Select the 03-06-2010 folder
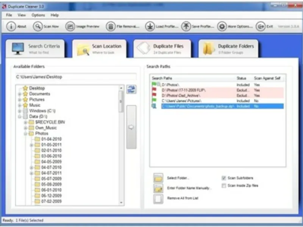Viewport: 303px width, 227px height. tap(51, 156)
